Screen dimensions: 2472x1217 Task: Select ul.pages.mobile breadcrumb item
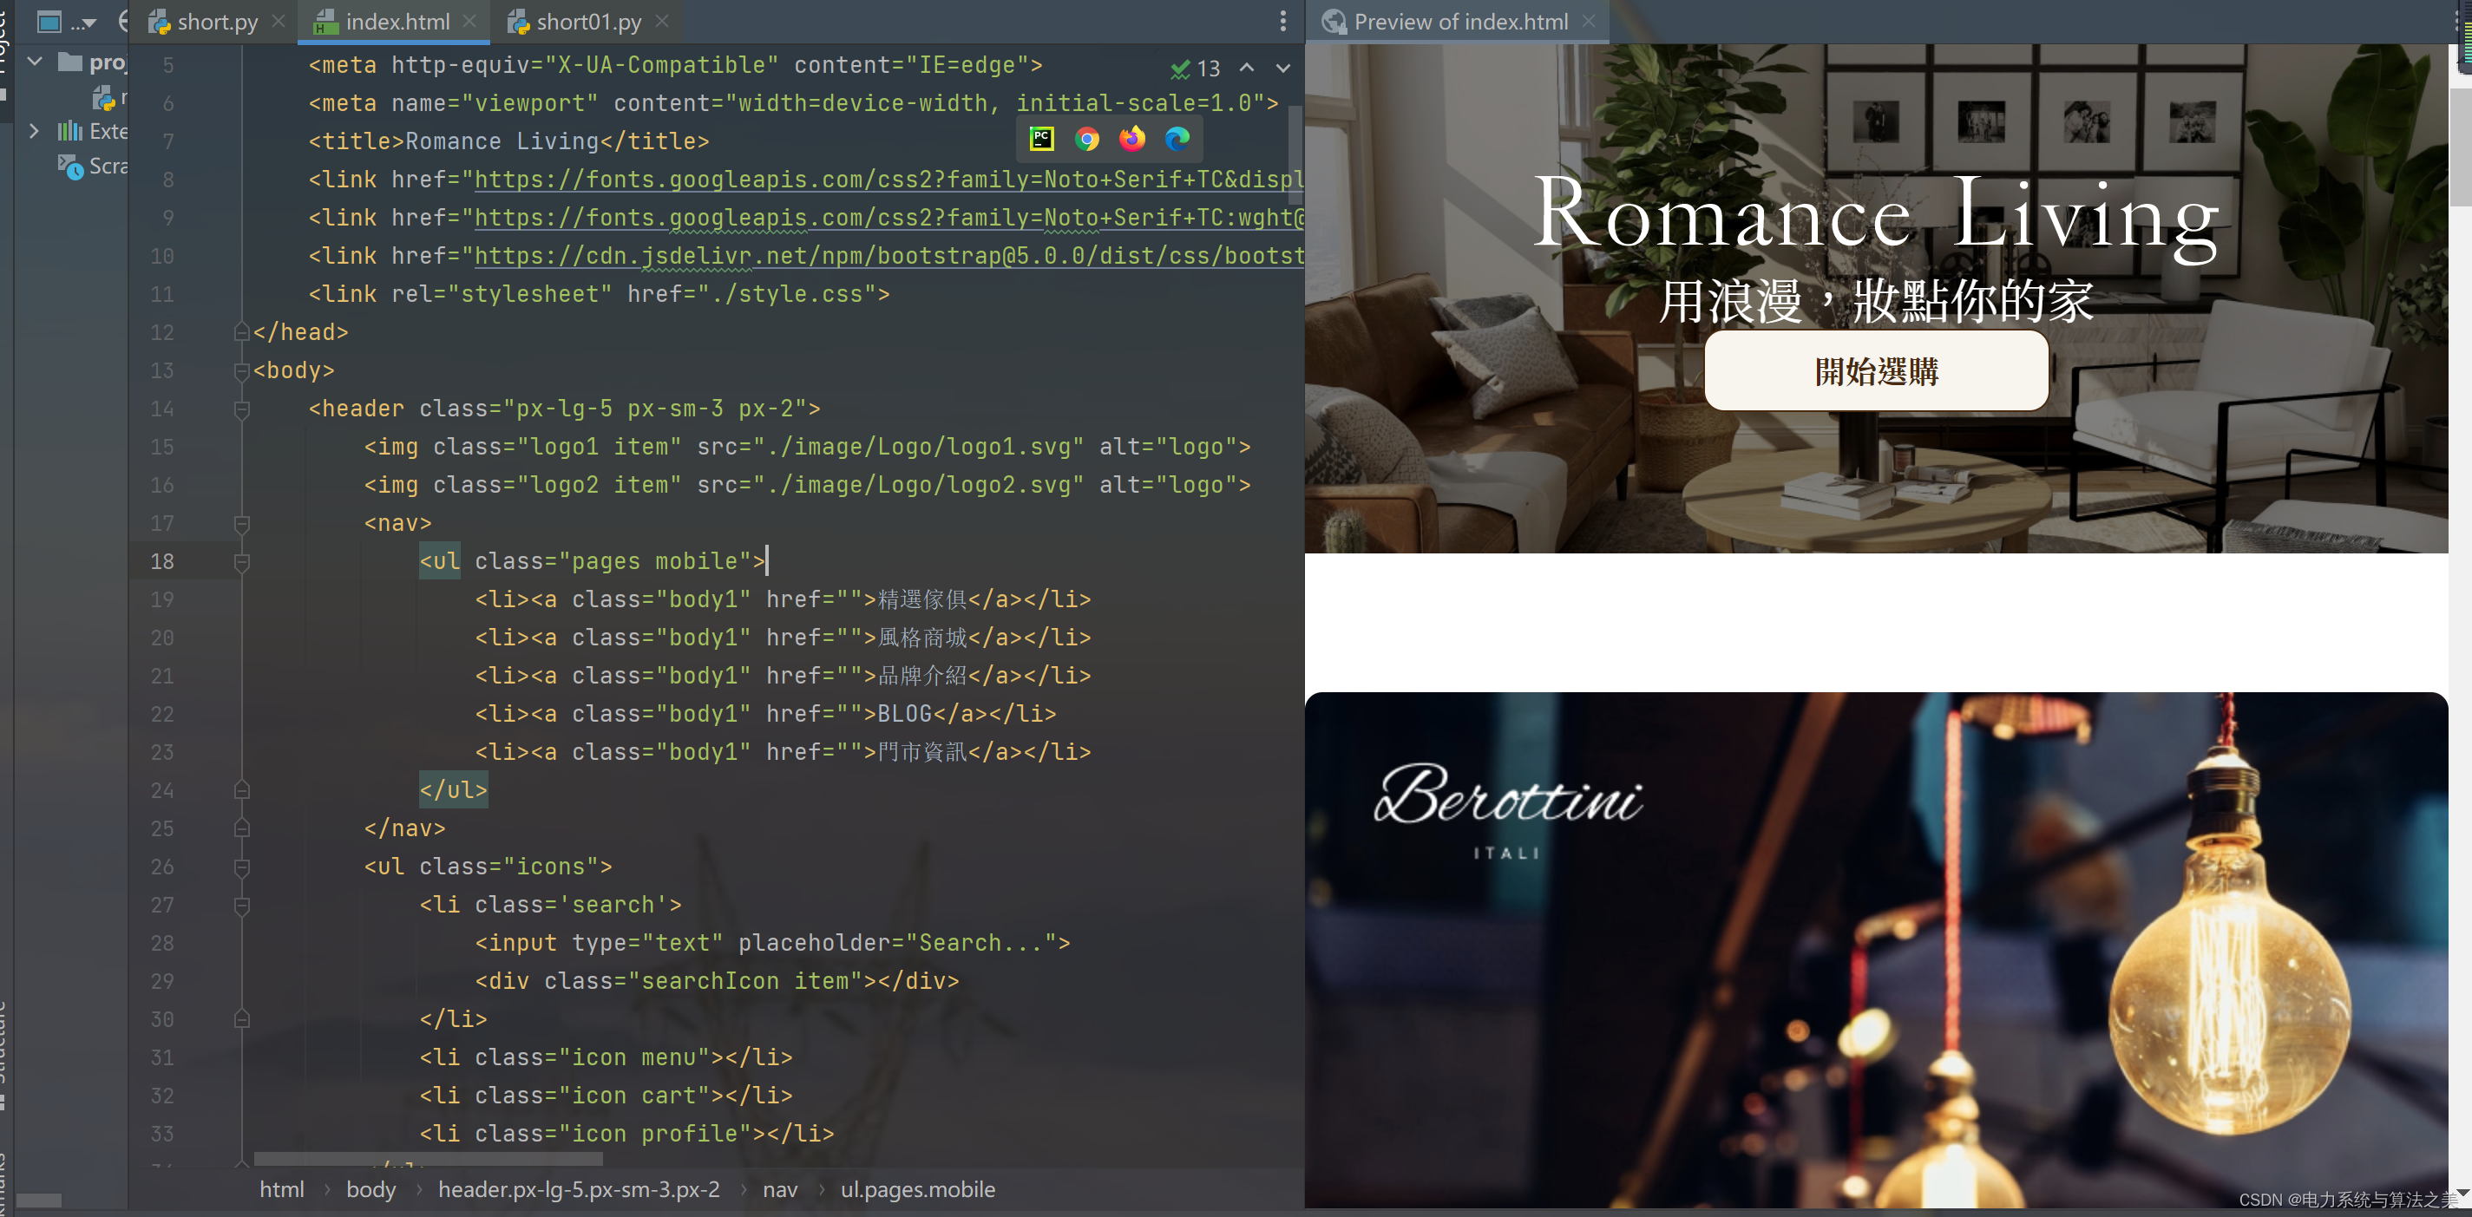[x=917, y=1189]
